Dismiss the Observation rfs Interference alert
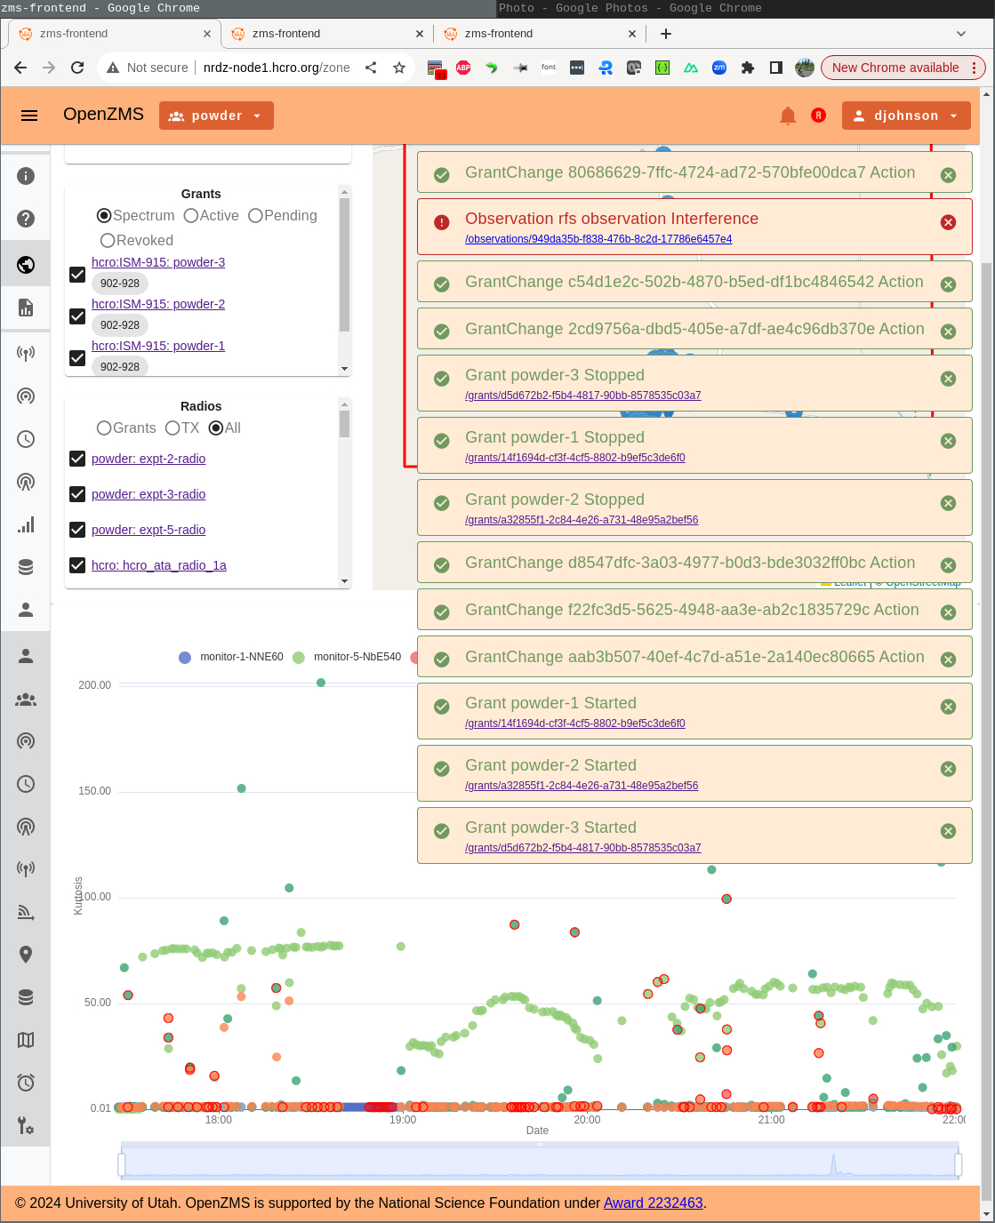This screenshot has width=995, height=1223. tap(949, 222)
